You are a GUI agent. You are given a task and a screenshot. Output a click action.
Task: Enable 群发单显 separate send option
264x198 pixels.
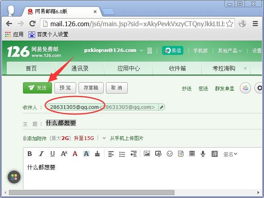coord(225,88)
